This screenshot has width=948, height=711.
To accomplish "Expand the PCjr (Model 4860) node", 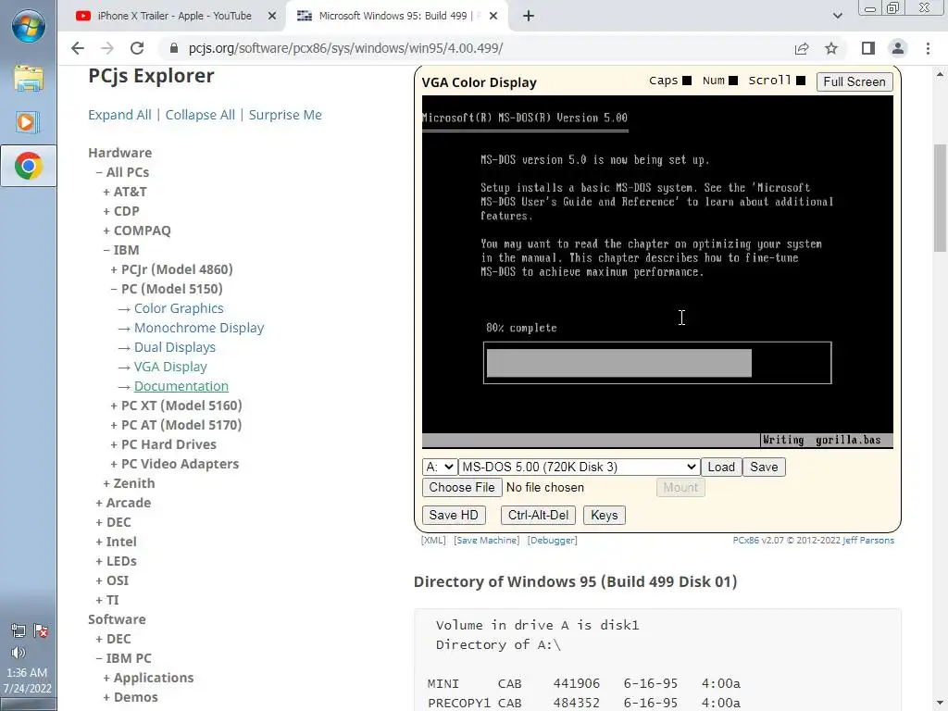I will point(171,269).
